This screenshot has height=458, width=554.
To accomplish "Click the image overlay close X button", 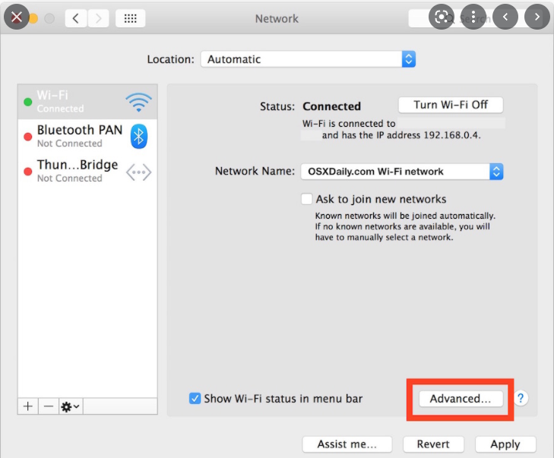I will coord(17,17).
